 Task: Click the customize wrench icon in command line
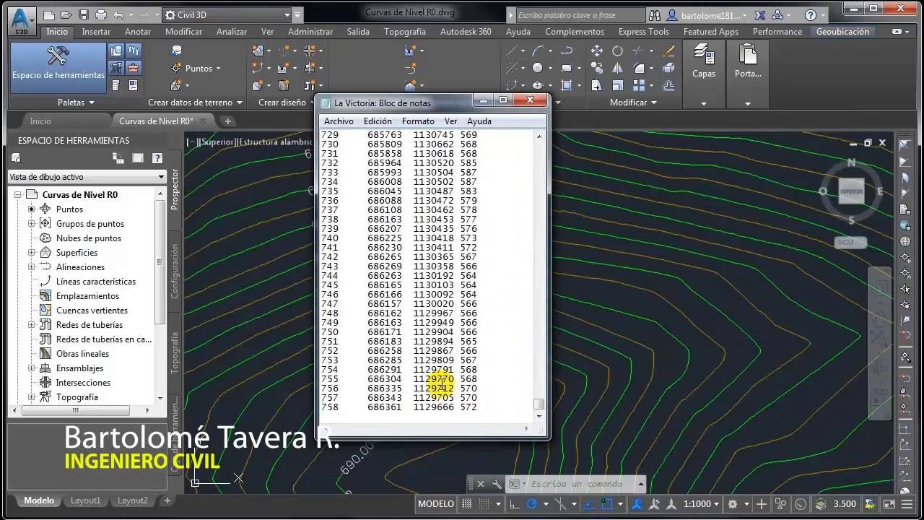pos(497,484)
